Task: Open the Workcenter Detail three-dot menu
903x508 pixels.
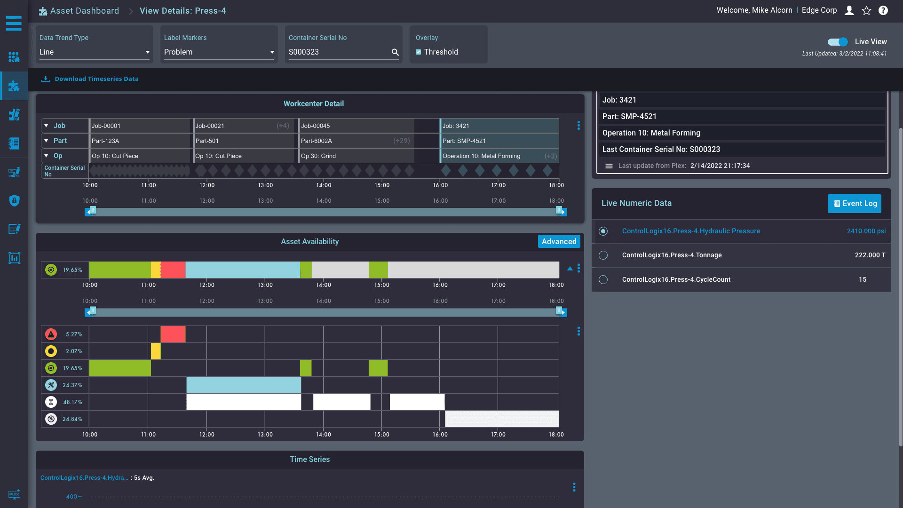Action: (578, 126)
